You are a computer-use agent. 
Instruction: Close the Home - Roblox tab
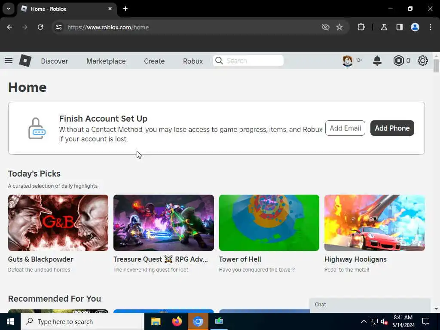coord(110,9)
